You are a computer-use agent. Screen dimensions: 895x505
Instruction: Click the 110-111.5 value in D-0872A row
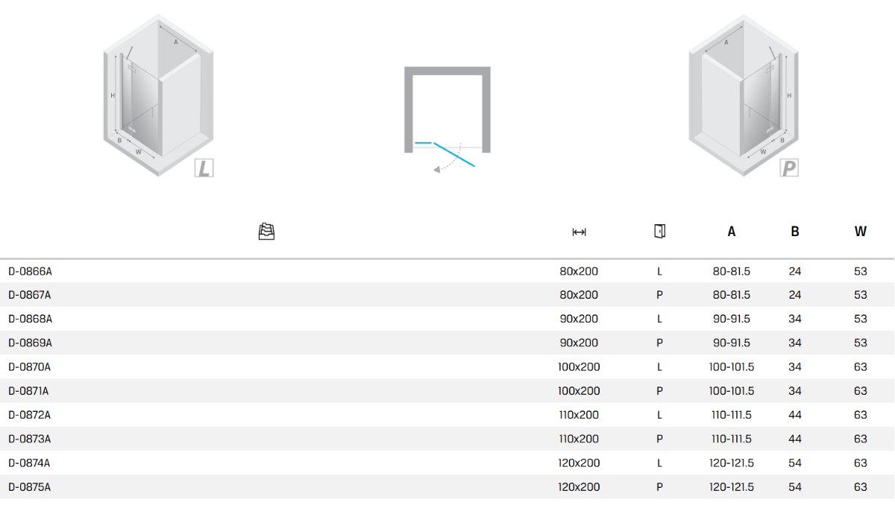pos(732,415)
